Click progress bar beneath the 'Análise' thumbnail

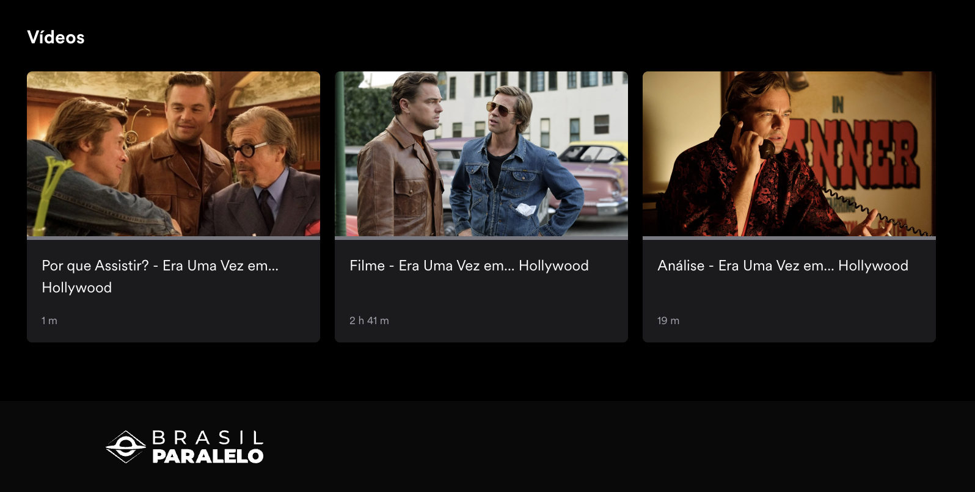coord(789,238)
